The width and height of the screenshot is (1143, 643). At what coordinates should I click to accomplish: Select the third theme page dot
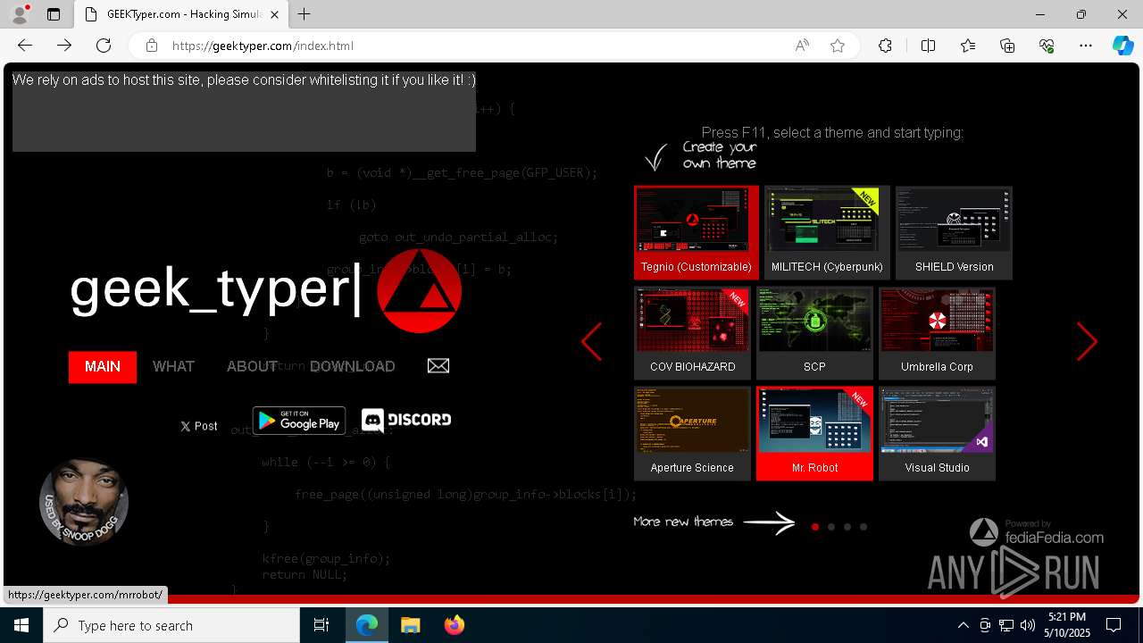[x=847, y=527]
